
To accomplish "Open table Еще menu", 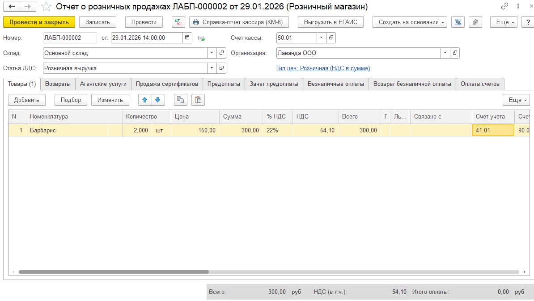I will pos(516,100).
